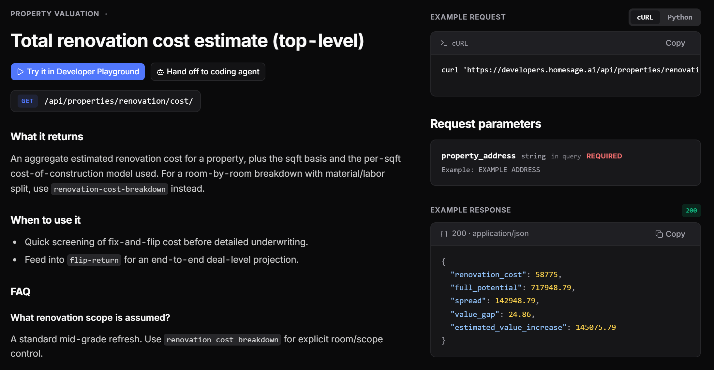Viewport: 714px width, 370px height.
Task: Click the copy icon in the example response header
Action: coord(659,234)
